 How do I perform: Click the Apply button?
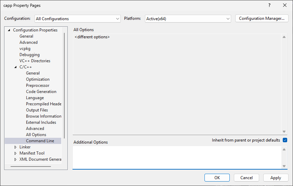click(x=276, y=177)
